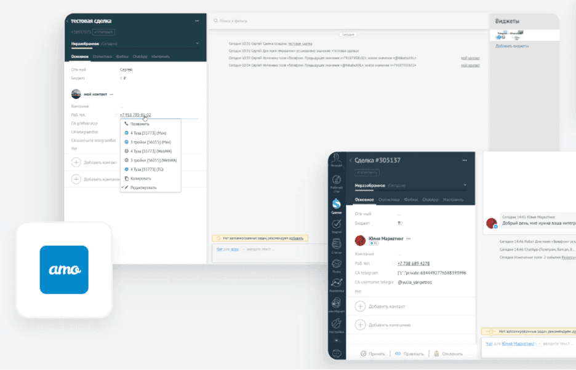Click 'Отклонить' button
The image size is (576, 370).
[x=448, y=354]
